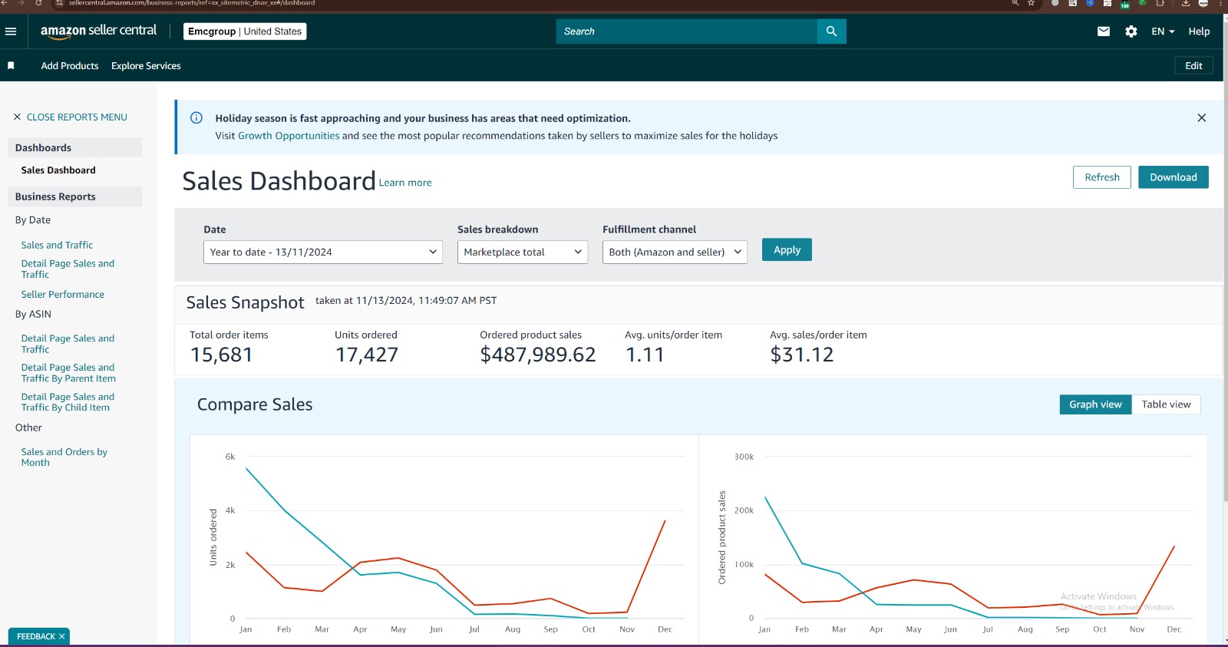
Task: Click the Apply button
Action: click(787, 249)
